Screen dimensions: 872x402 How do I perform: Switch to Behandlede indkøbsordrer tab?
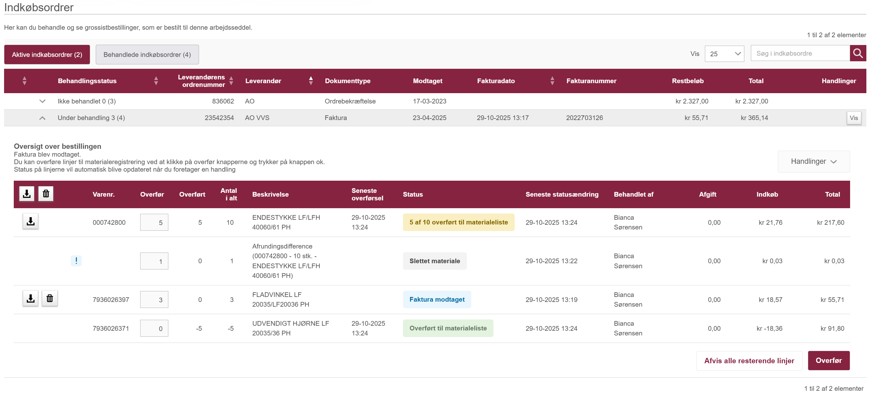(147, 54)
